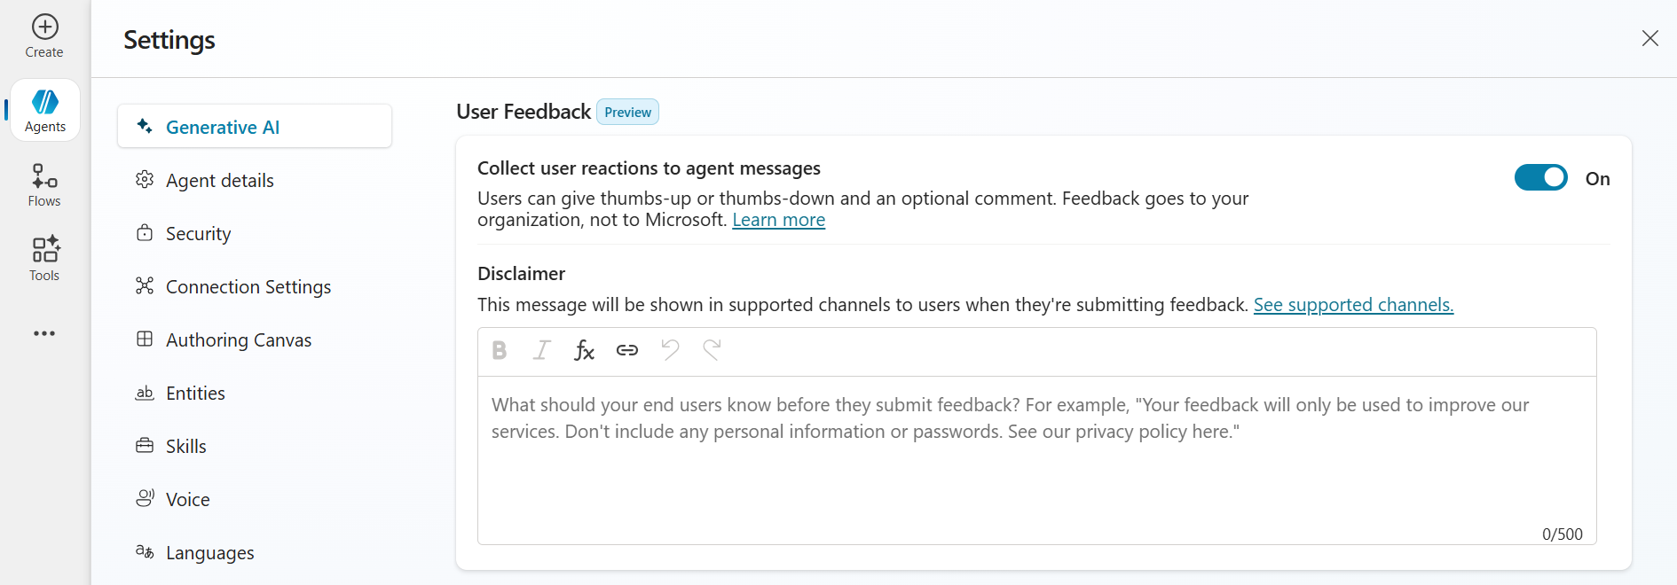Image resolution: width=1677 pixels, height=585 pixels.
Task: Turn off collecting user reactions to agent messages
Action: click(1540, 177)
